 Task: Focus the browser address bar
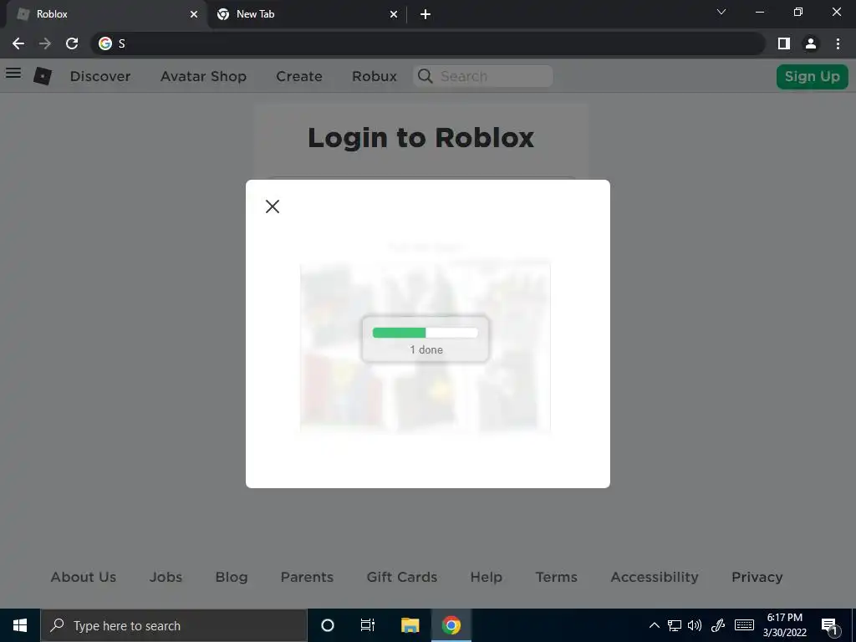tap(428, 43)
